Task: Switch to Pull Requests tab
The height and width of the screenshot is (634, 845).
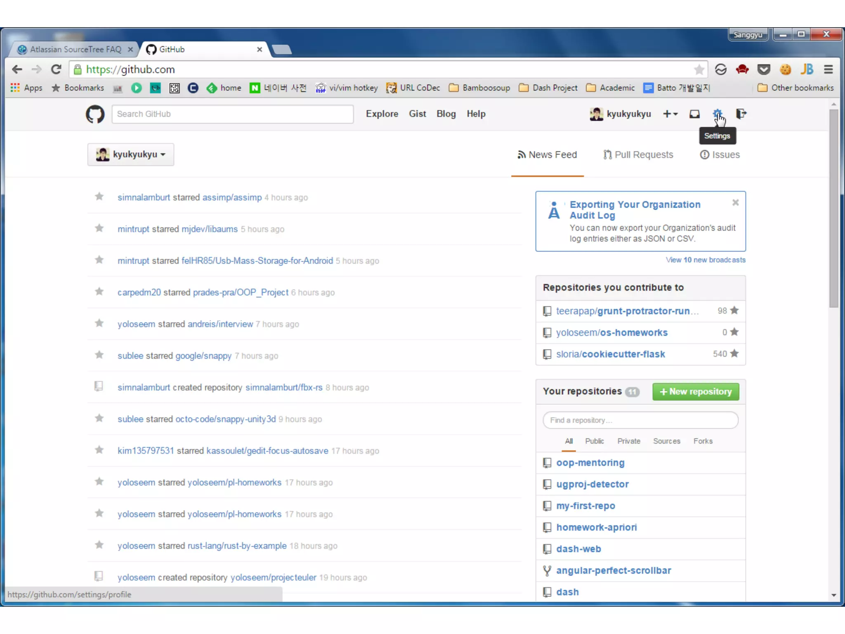Action: coord(638,155)
